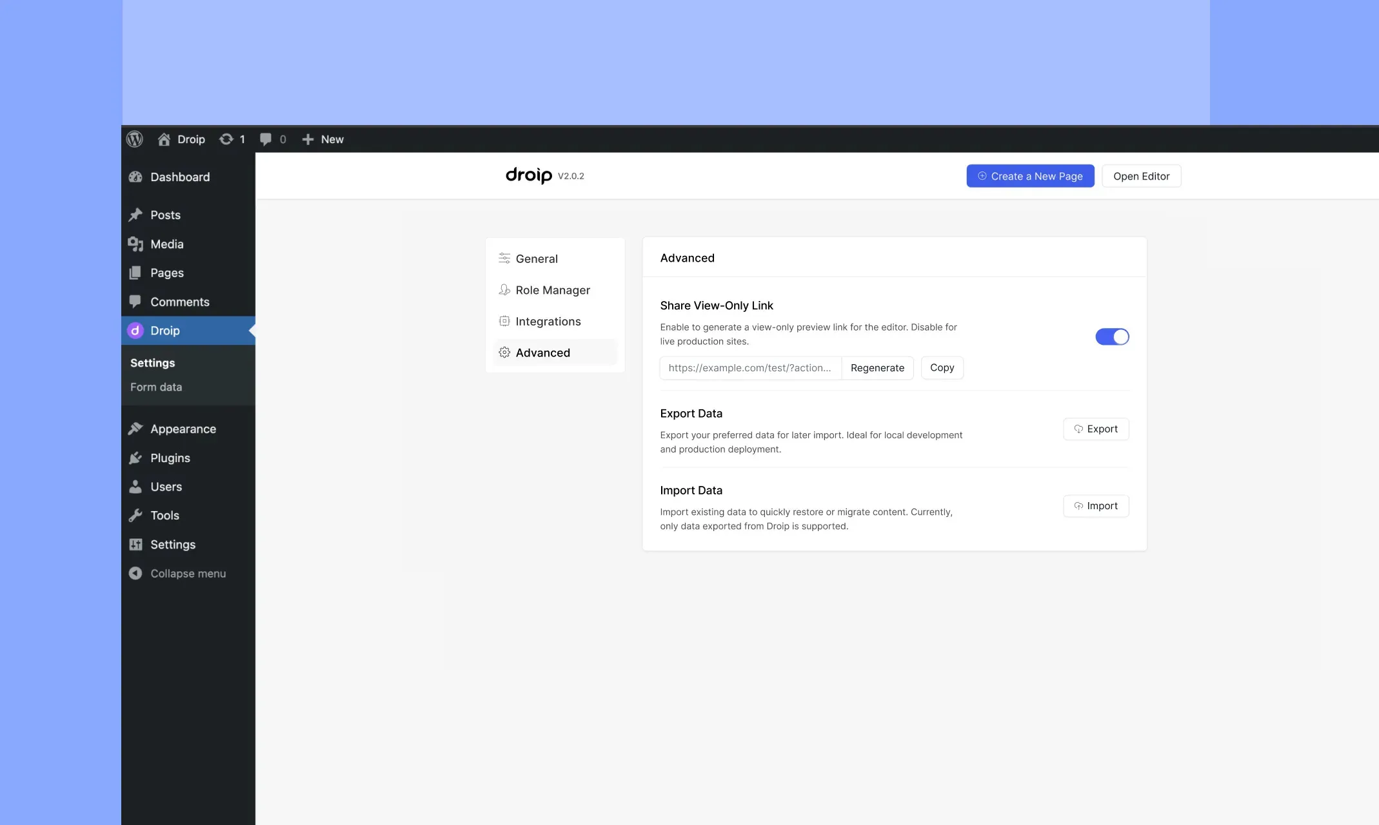Click the view-only link URL field
This screenshot has width=1379, height=825.
pyautogui.click(x=751, y=367)
